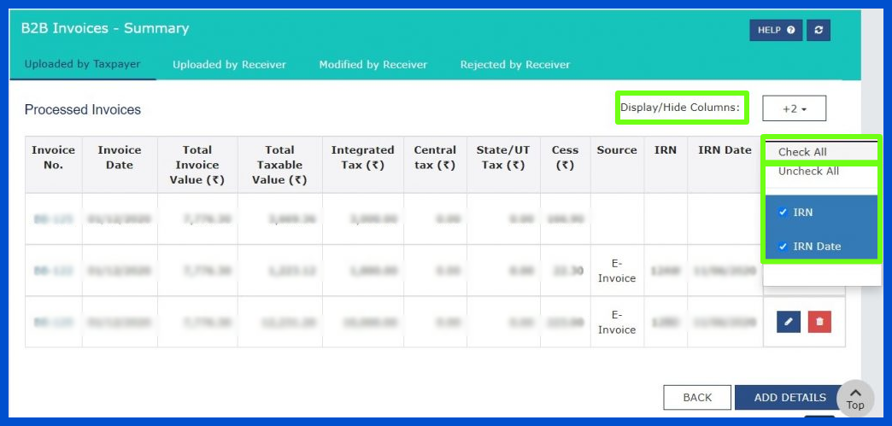Open the second row invoice number link
Screen dimensions: 892x426
point(53,271)
